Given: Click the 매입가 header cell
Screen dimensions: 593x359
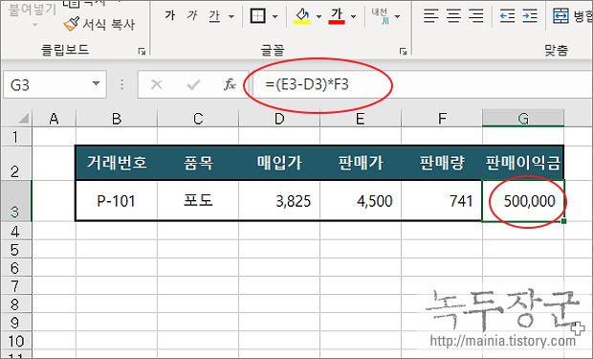Looking at the screenshot, I should tap(279, 163).
